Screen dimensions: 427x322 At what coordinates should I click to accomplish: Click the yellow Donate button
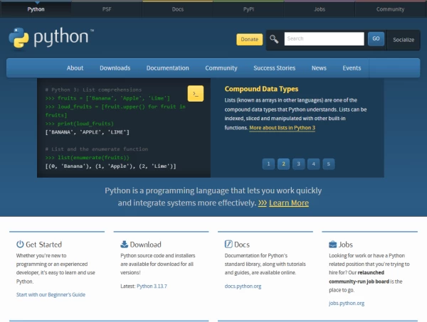[x=249, y=39]
